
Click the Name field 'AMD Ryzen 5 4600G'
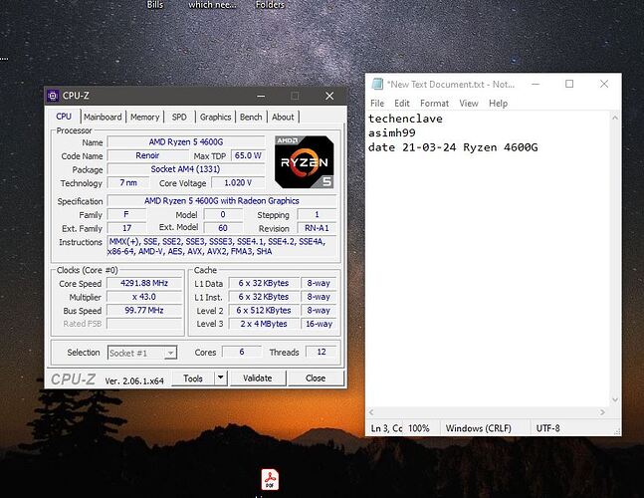point(186,142)
